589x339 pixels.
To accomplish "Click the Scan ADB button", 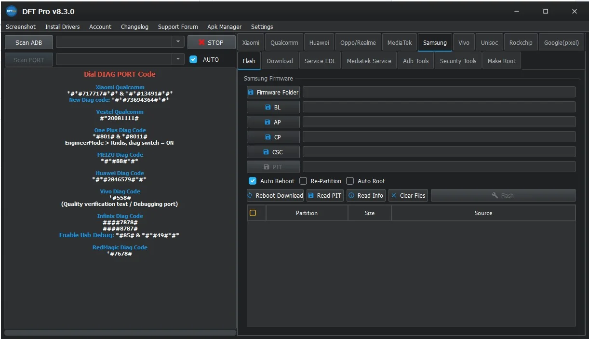I will pyautogui.click(x=29, y=42).
